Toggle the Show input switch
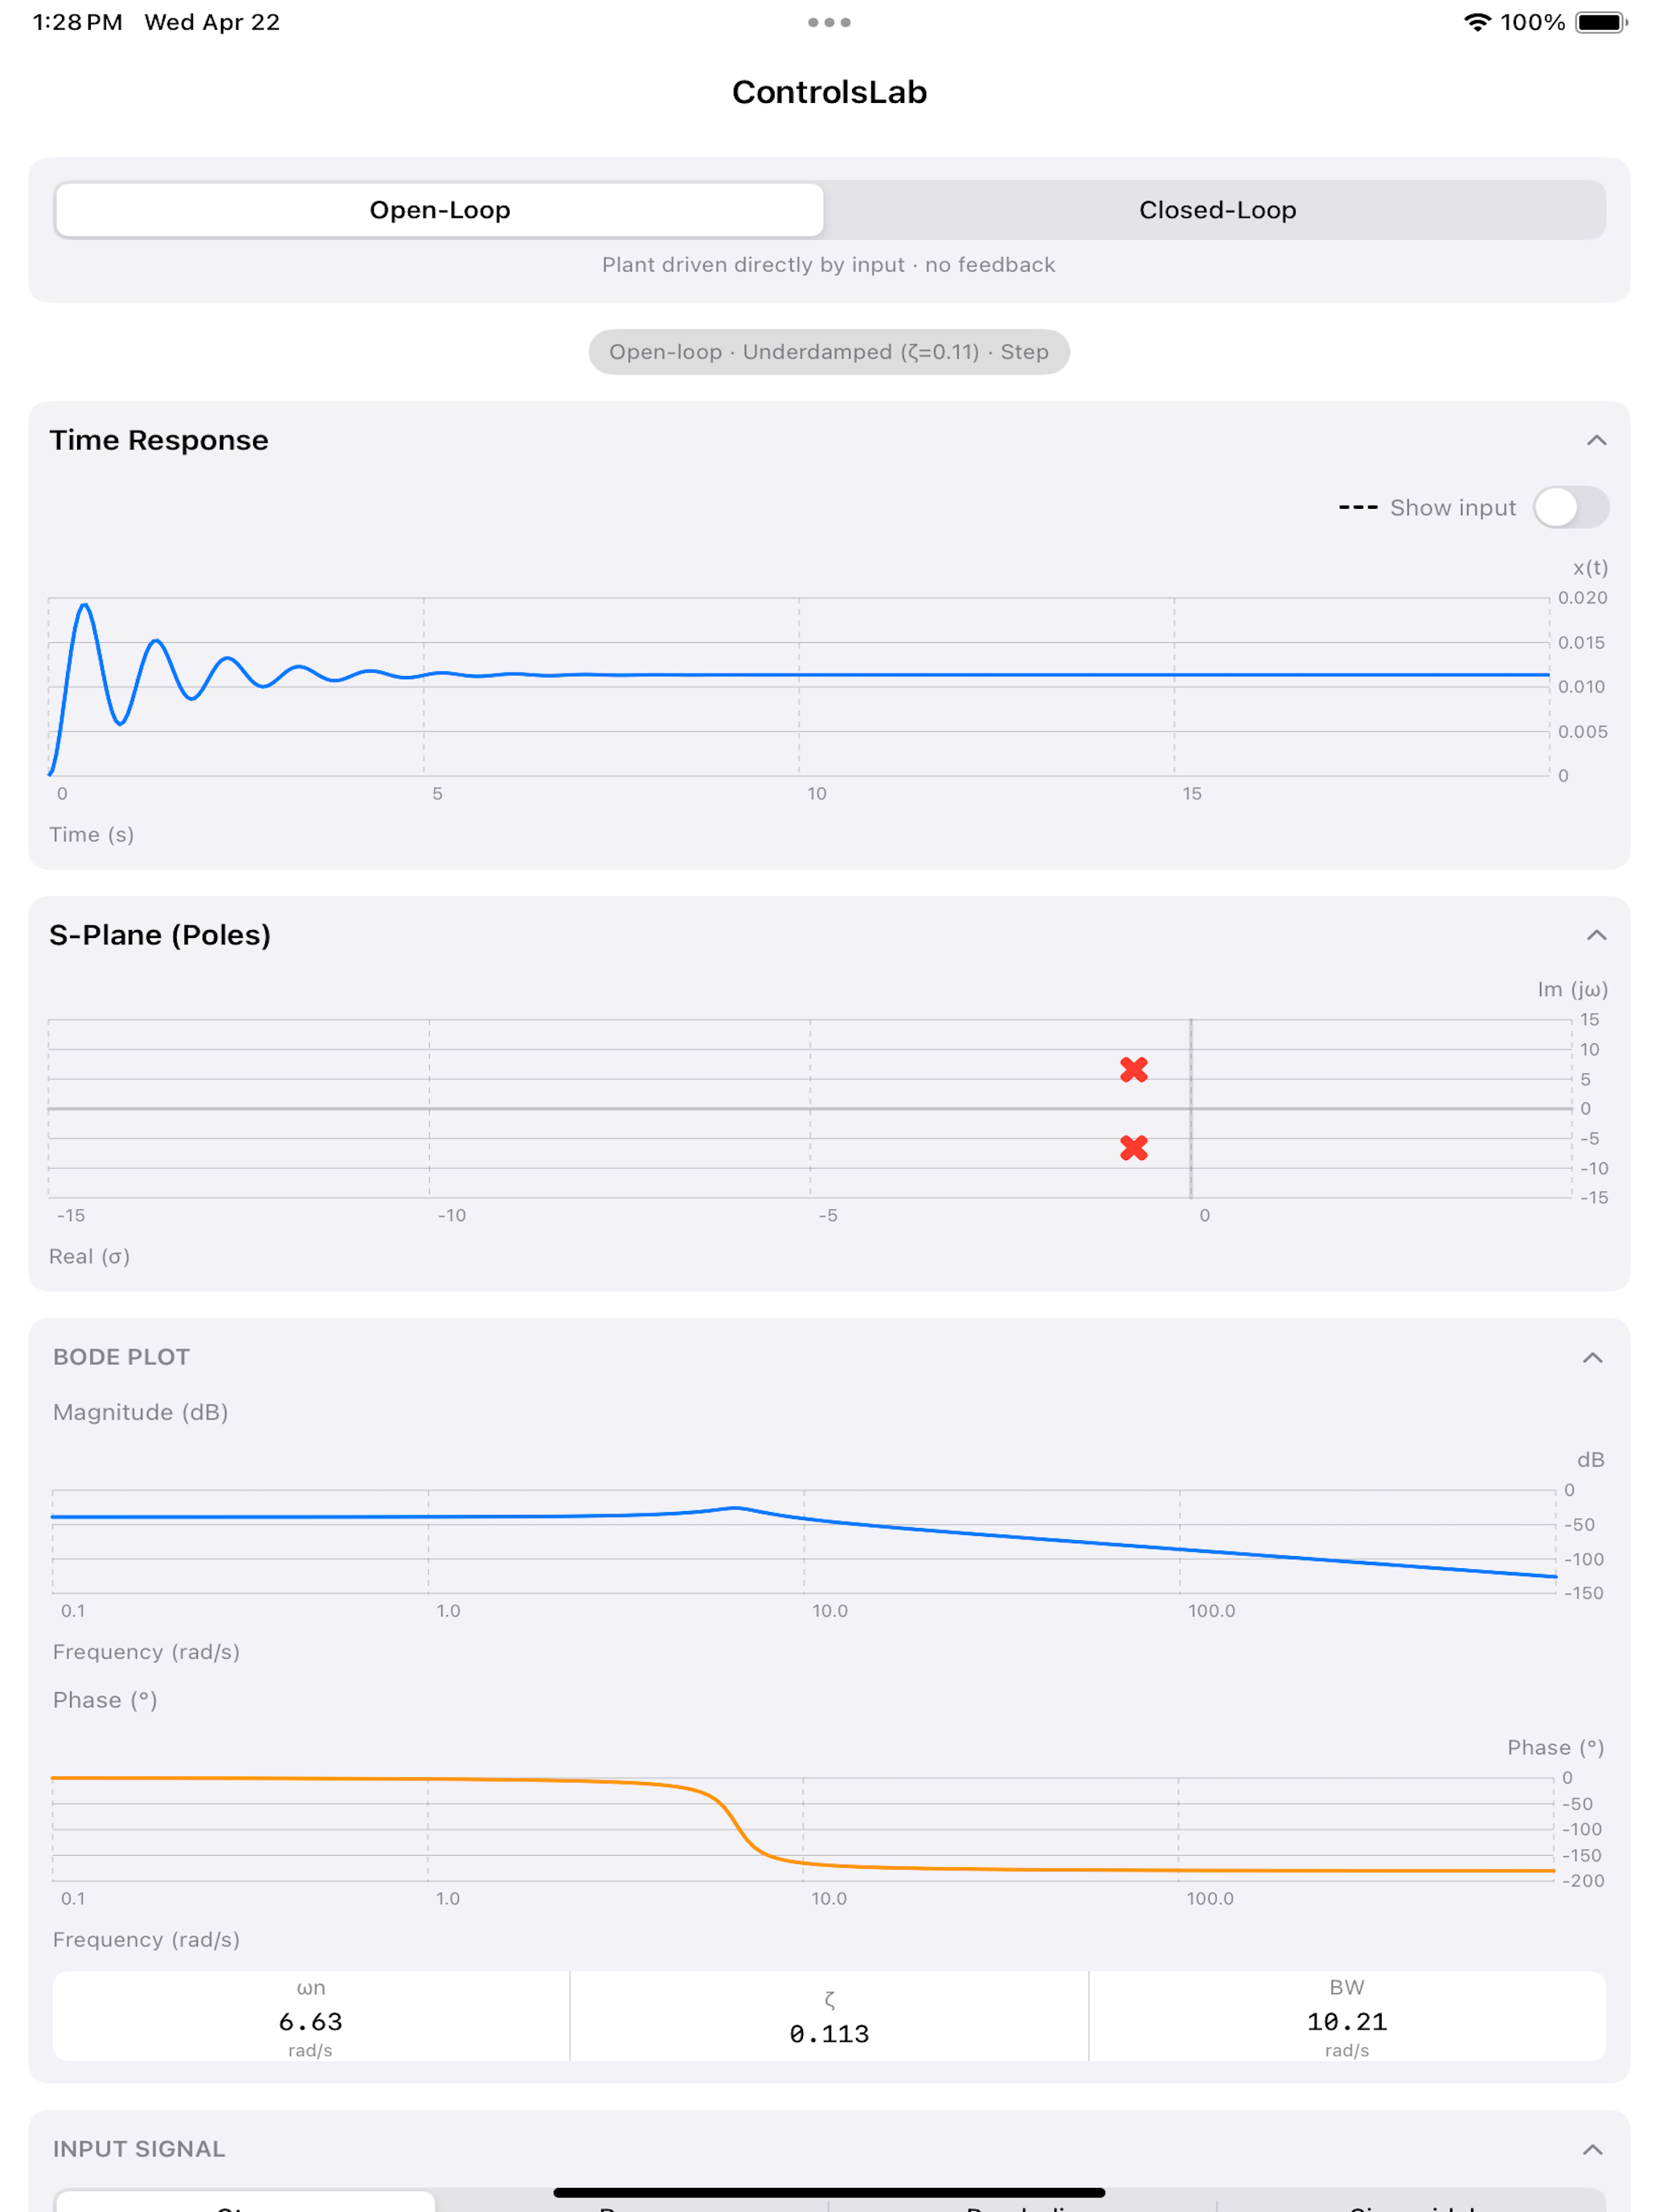This screenshot has height=2212, width=1659. [1571, 507]
